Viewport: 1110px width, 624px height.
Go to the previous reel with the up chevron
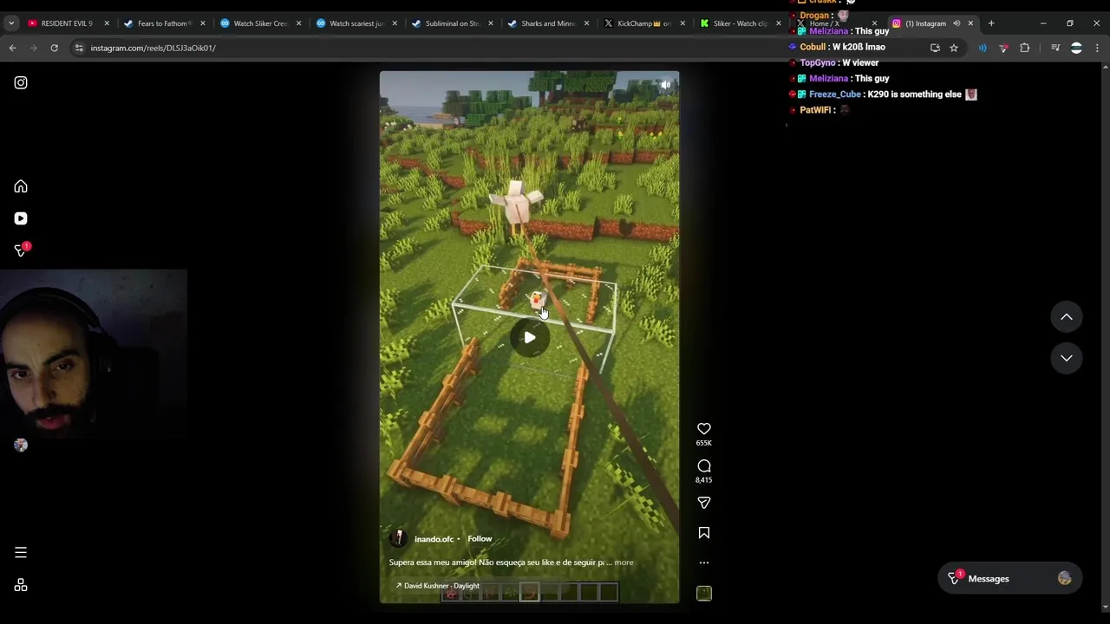(x=1067, y=317)
